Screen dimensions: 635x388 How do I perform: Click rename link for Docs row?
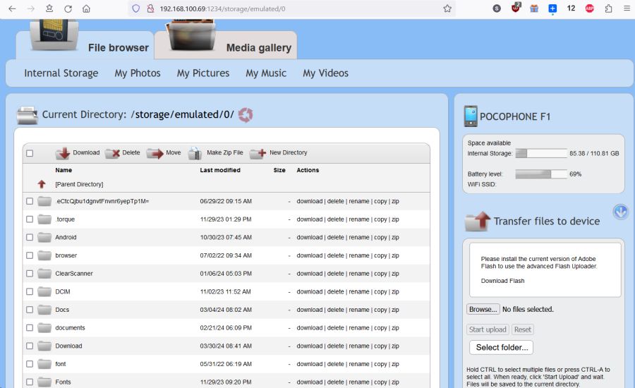pyautogui.click(x=359, y=310)
